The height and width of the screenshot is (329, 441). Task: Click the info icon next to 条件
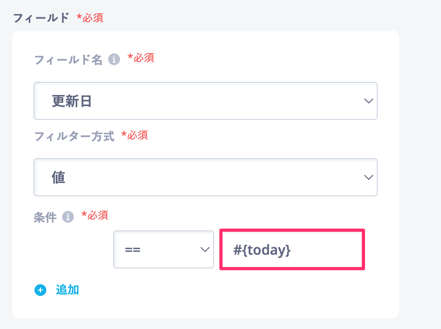tap(68, 217)
